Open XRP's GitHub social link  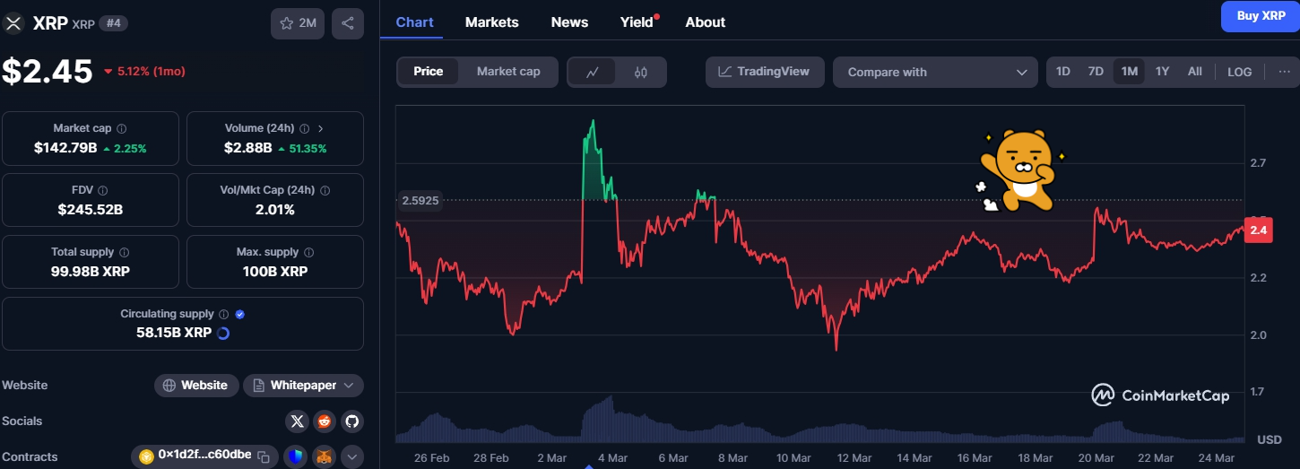351,421
